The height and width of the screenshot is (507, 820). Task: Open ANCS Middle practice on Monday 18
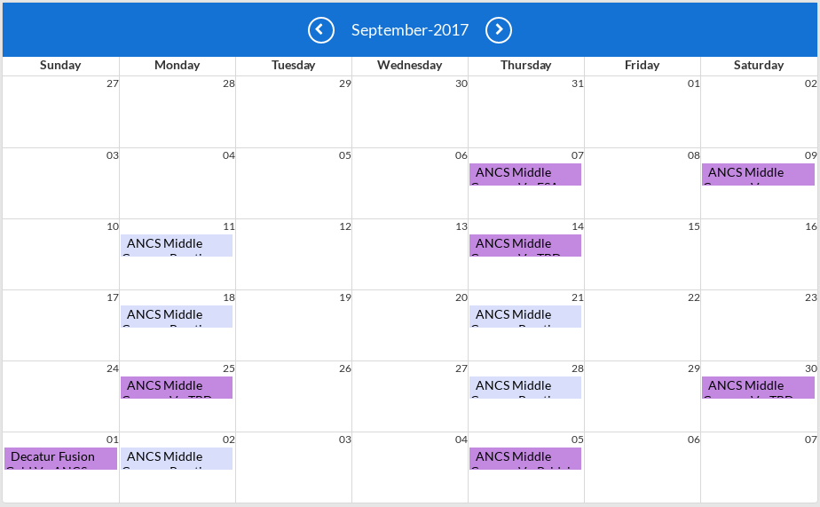[x=177, y=317]
